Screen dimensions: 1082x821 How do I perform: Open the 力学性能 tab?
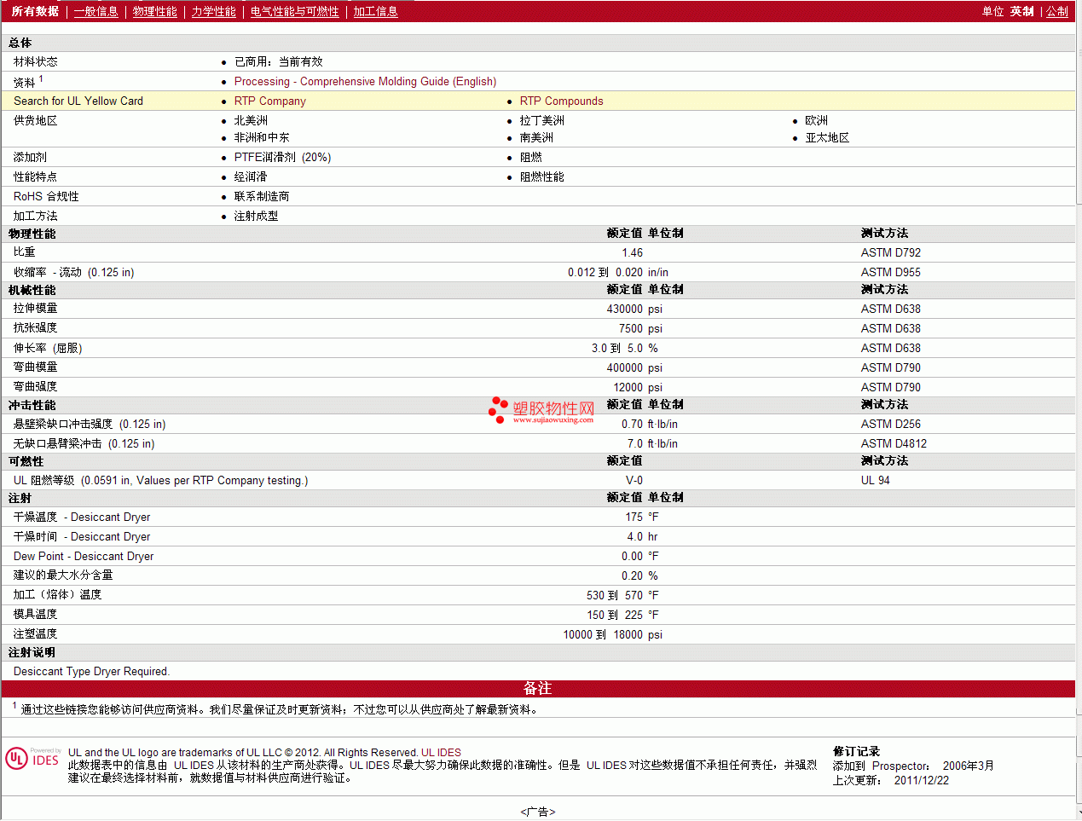point(213,11)
